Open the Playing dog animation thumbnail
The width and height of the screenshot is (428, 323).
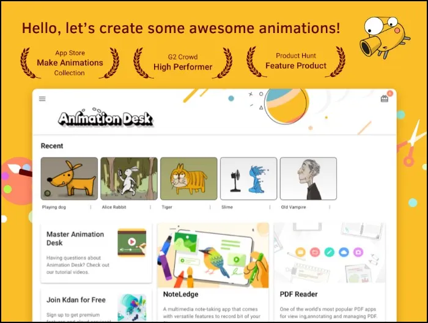69,178
